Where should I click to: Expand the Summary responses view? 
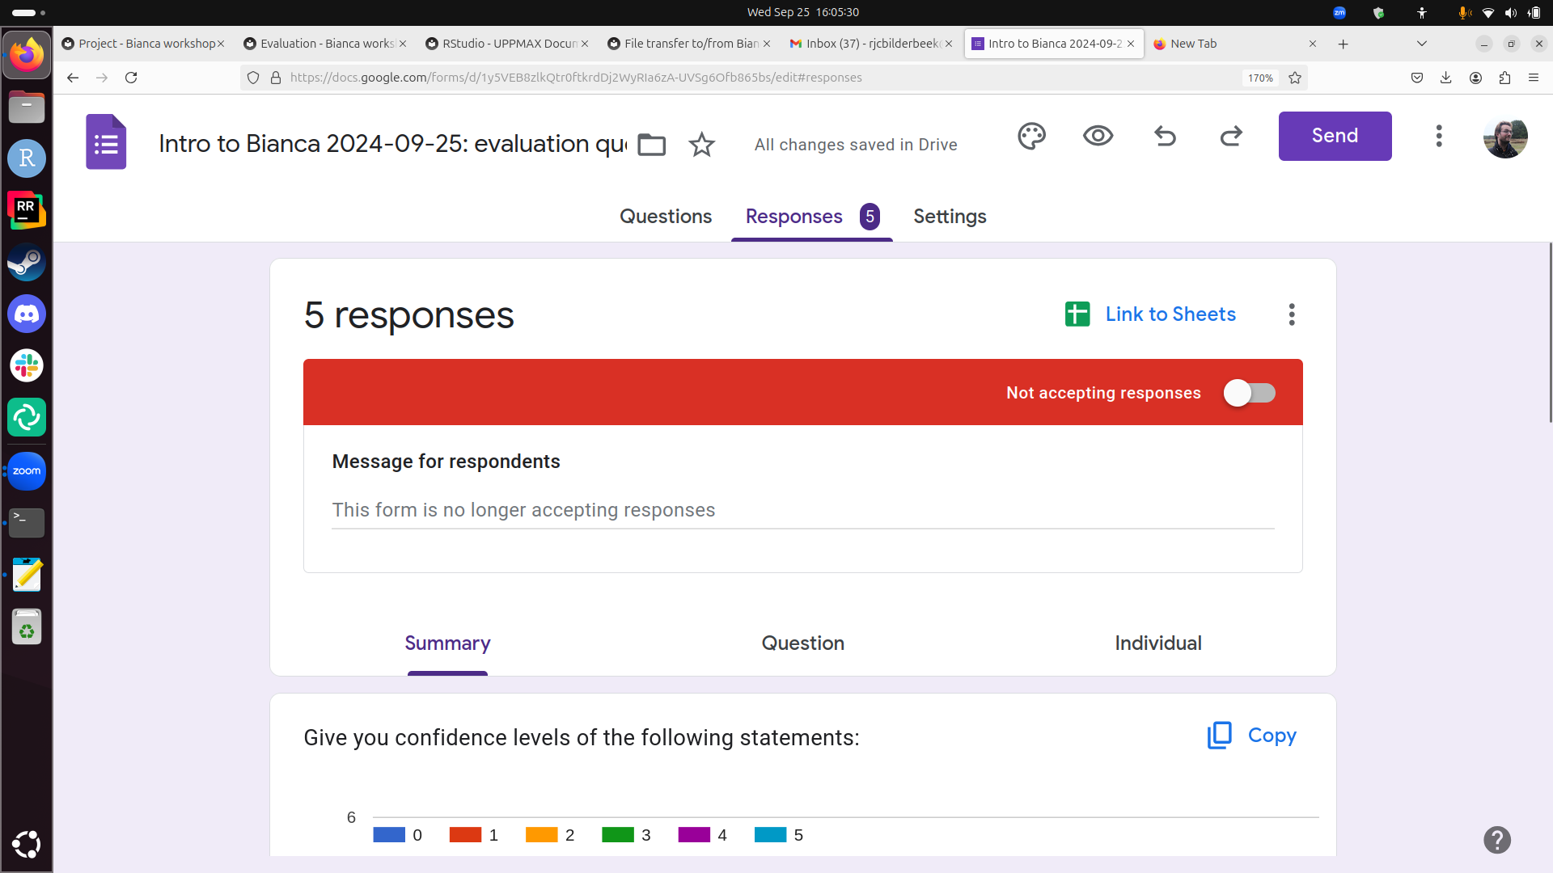(x=446, y=643)
